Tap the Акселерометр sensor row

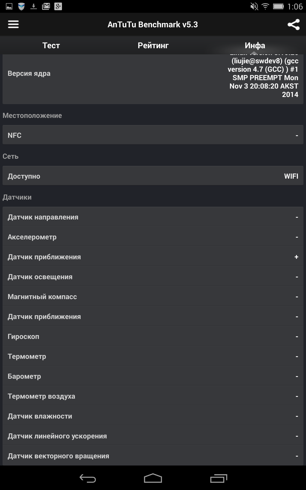pos(153,237)
